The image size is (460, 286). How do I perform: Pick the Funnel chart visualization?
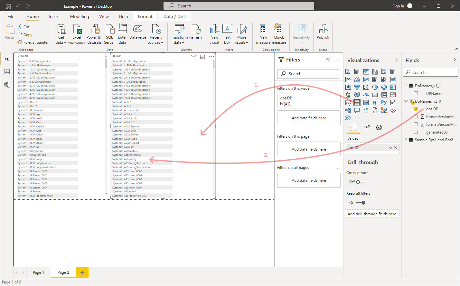357,87
